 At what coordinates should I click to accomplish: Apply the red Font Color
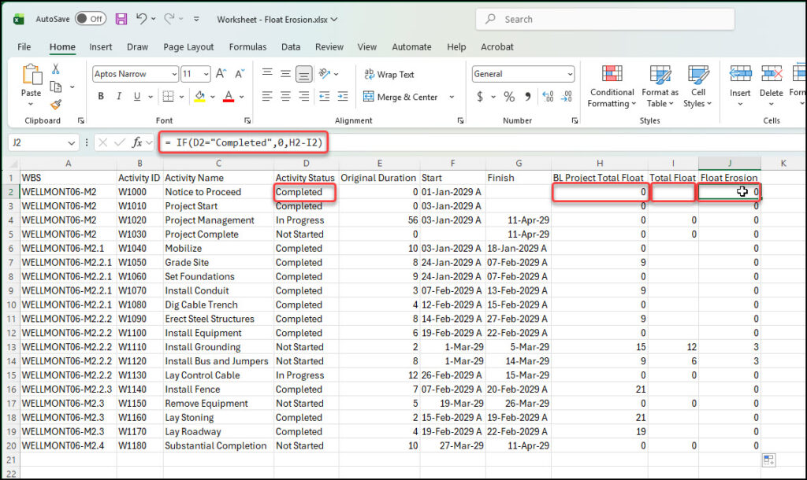pos(229,96)
